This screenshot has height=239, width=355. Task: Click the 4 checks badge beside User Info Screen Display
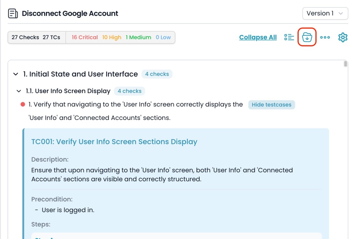129,91
